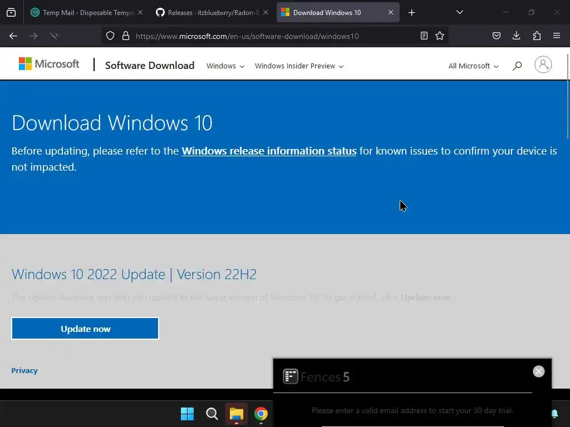Open Firefox View icon at tab bar start

coord(11,12)
